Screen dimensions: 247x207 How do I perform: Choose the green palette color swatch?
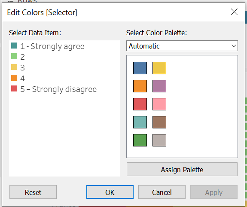(140, 140)
